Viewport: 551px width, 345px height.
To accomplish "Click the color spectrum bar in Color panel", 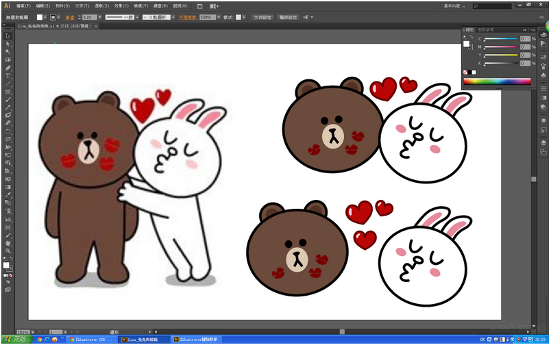I will [x=497, y=81].
